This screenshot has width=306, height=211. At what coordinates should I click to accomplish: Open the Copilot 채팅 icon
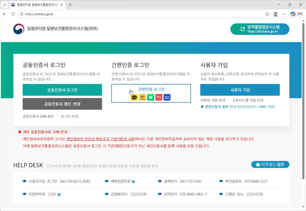pos(296,14)
